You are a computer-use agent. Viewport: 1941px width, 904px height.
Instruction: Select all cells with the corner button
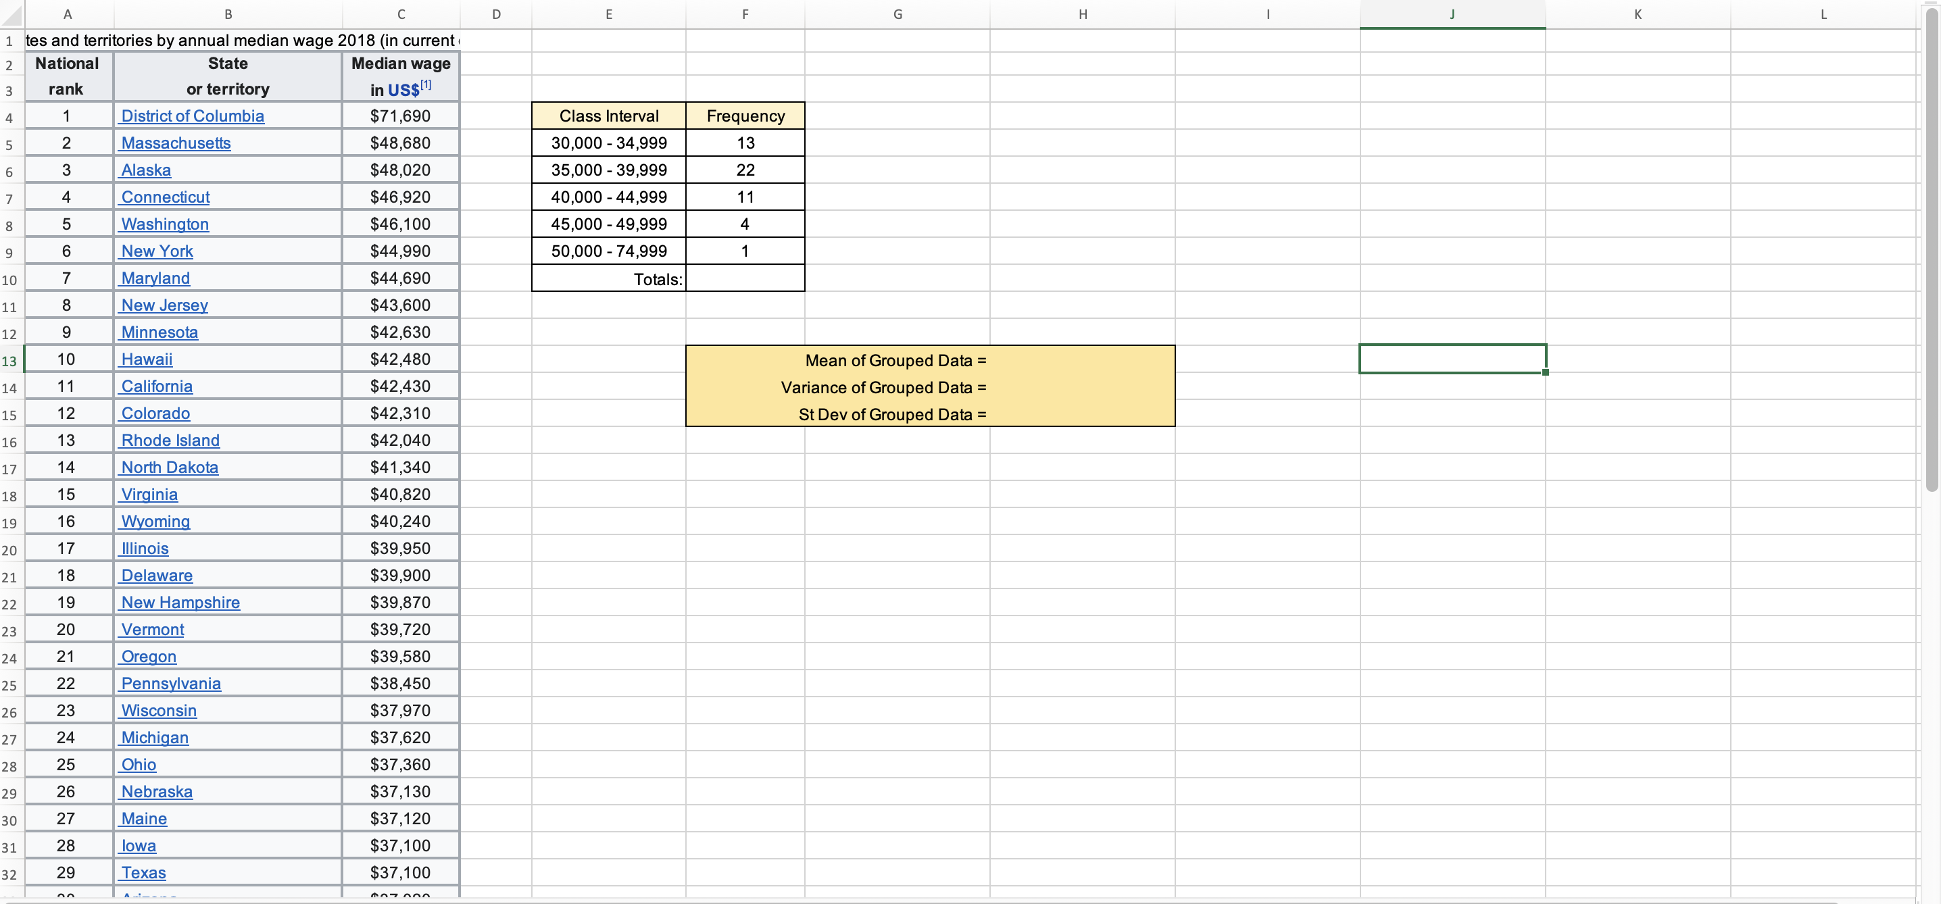click(x=11, y=14)
